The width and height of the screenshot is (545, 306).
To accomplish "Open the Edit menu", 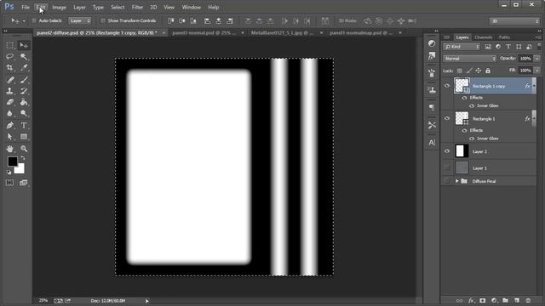I will coord(41,8).
